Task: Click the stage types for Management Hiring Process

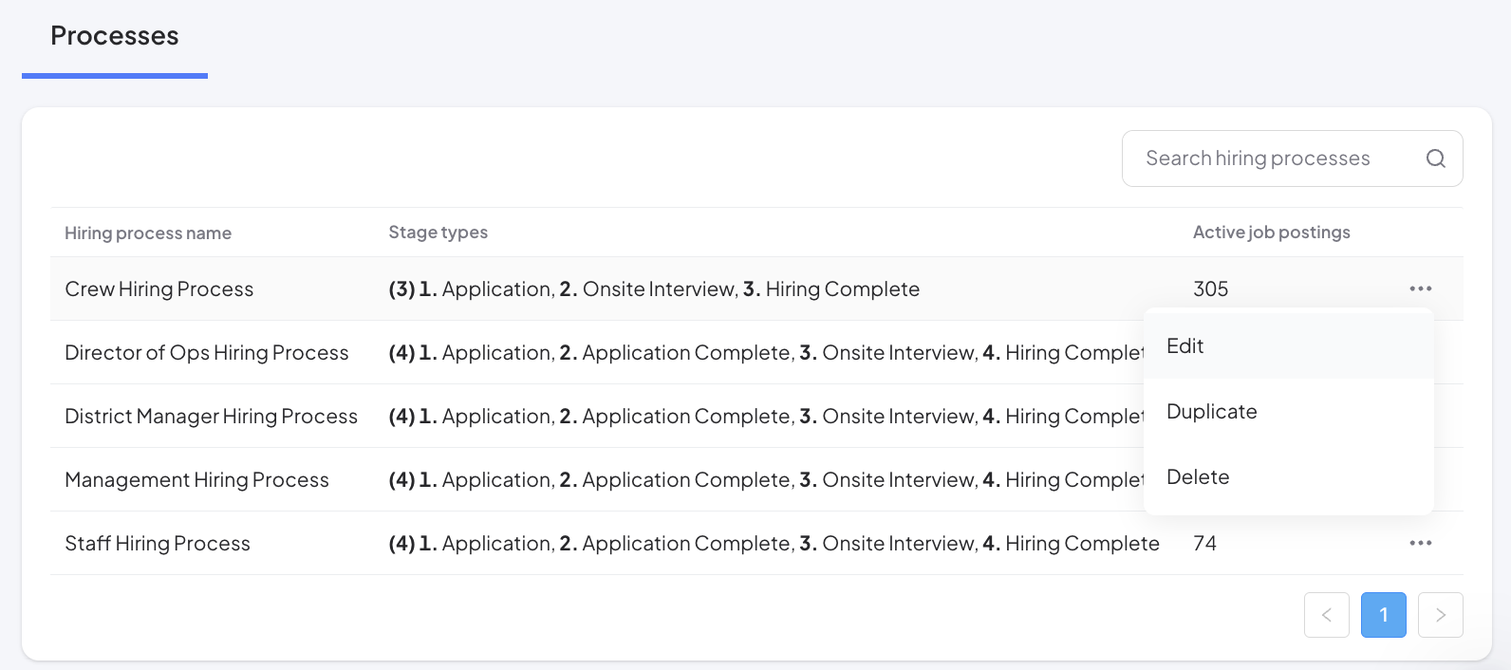Action: (x=766, y=480)
